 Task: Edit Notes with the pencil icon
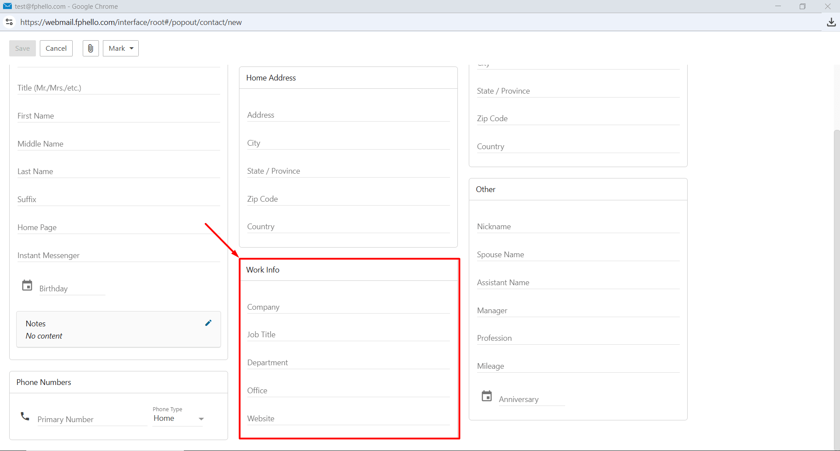208,323
